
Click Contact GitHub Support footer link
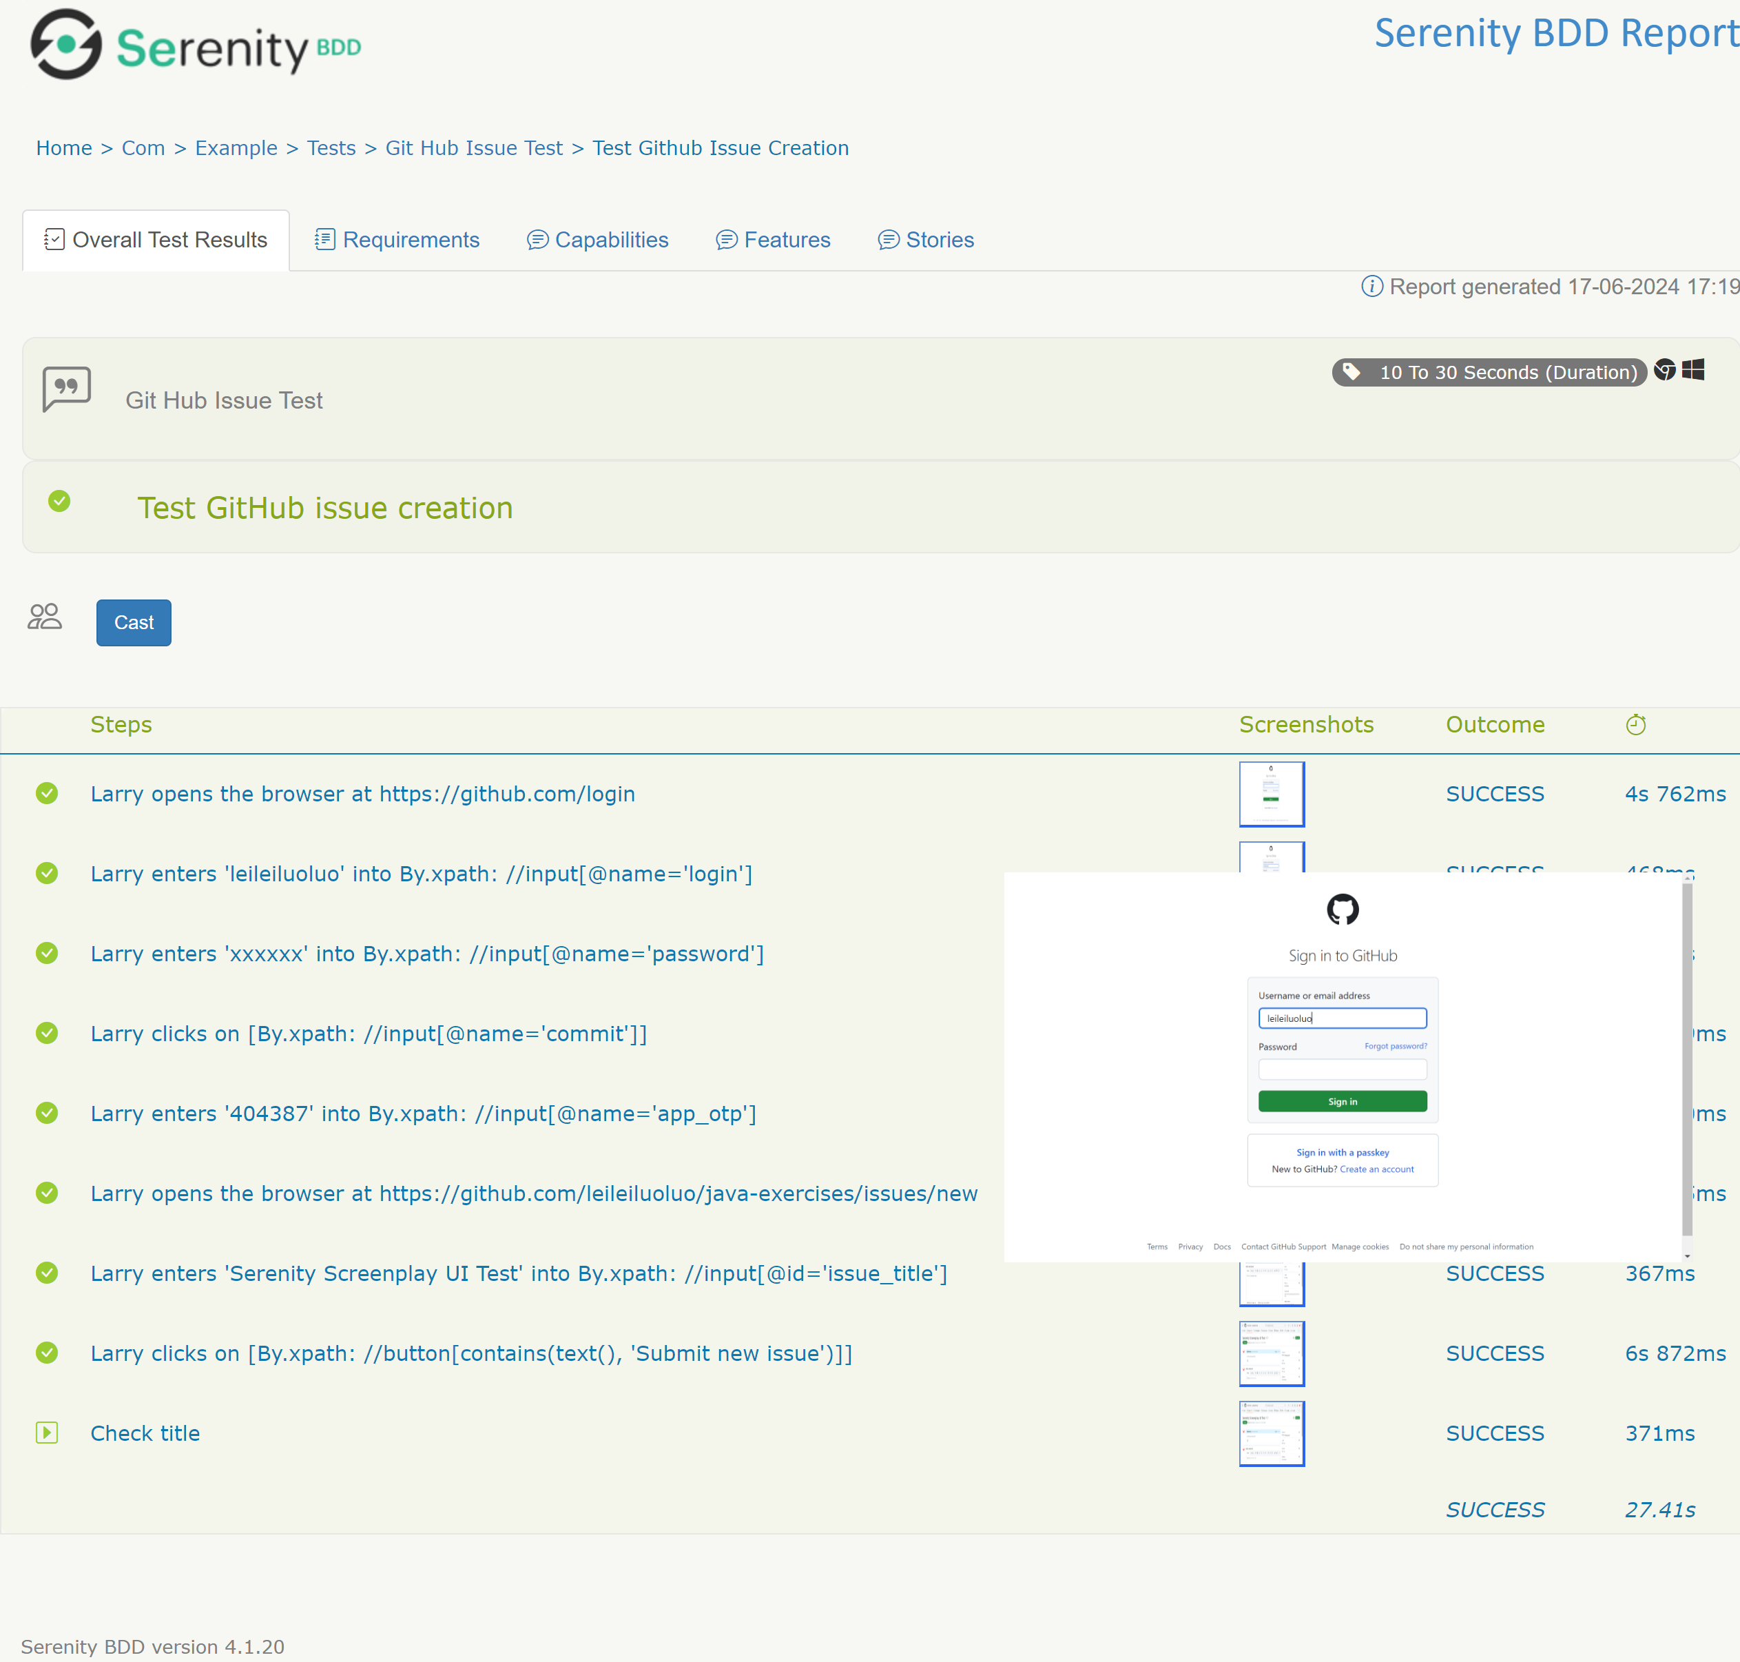tap(1283, 1246)
